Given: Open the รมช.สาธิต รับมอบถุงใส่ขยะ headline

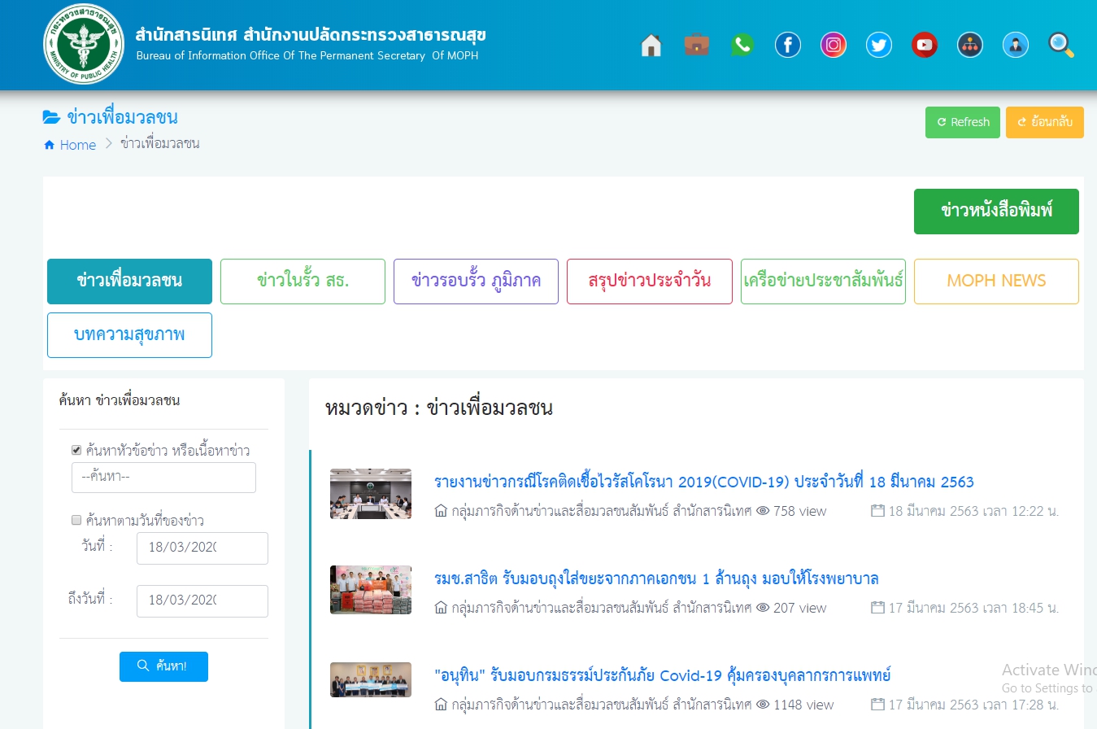Looking at the screenshot, I should (x=656, y=578).
